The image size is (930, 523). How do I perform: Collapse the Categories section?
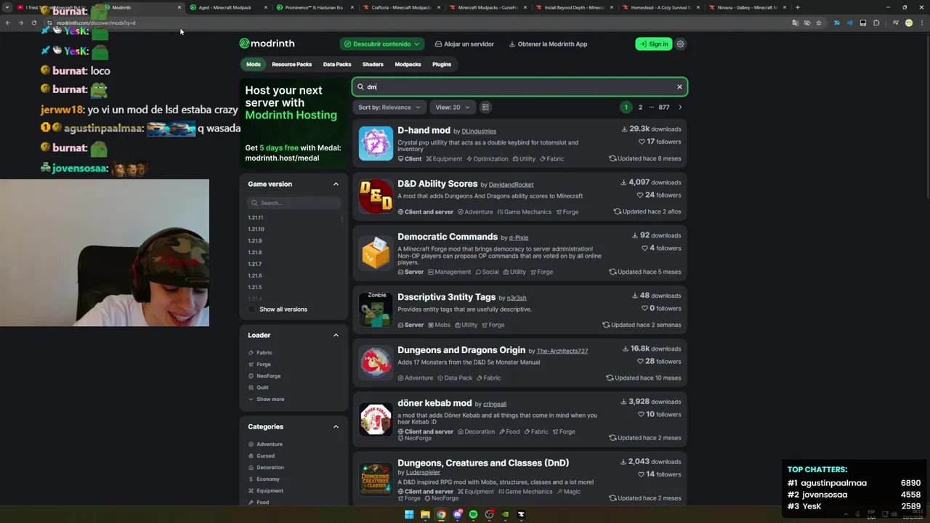pos(336,426)
